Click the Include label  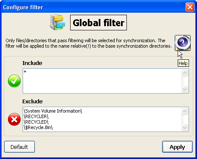click(32, 63)
